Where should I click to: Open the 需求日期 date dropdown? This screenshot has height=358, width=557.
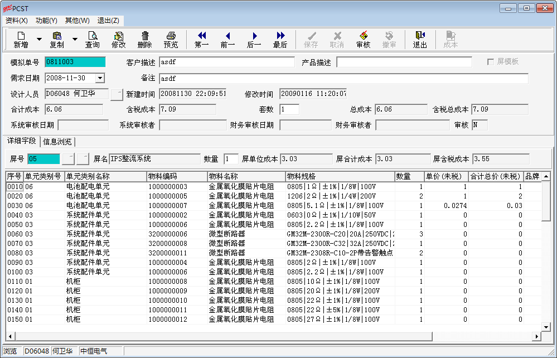(100, 79)
